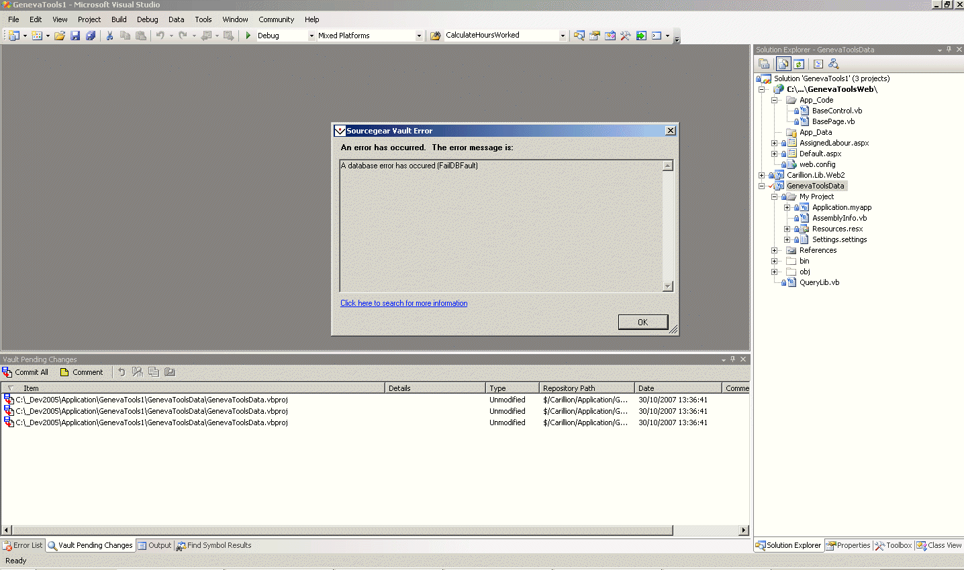The image size is (964, 570).
Task: Expand the Resources.resx node
Action: click(x=787, y=229)
